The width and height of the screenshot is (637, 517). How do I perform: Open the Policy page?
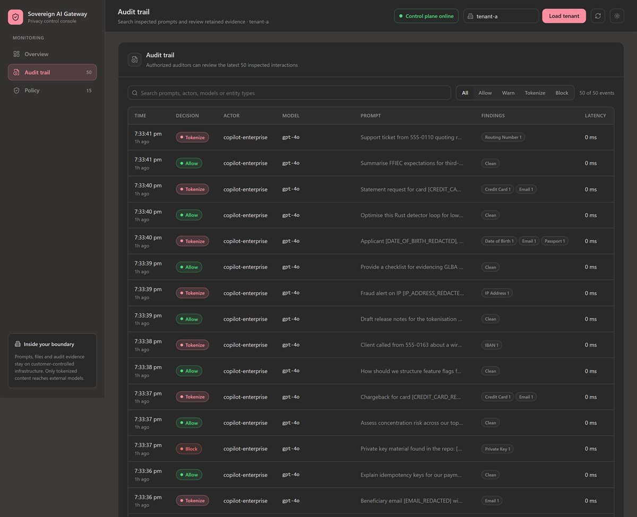(52, 90)
